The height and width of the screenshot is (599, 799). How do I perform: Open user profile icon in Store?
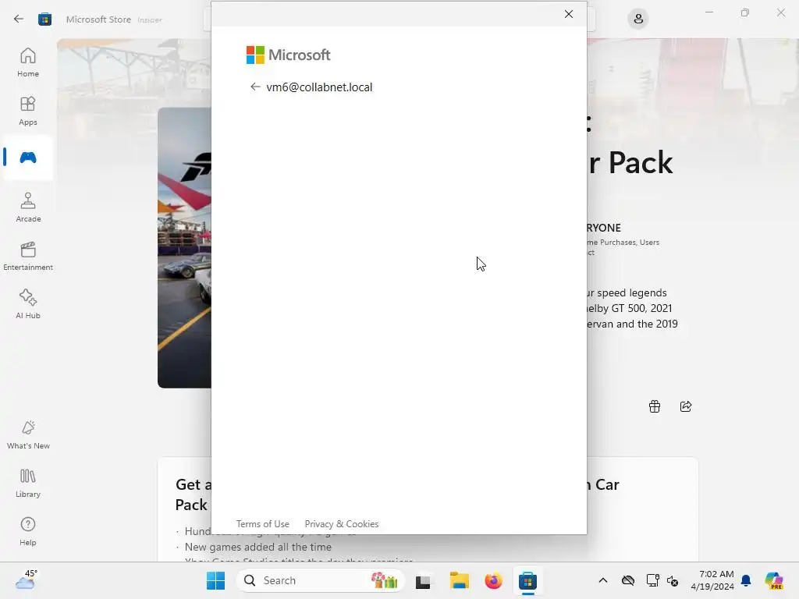click(x=638, y=19)
